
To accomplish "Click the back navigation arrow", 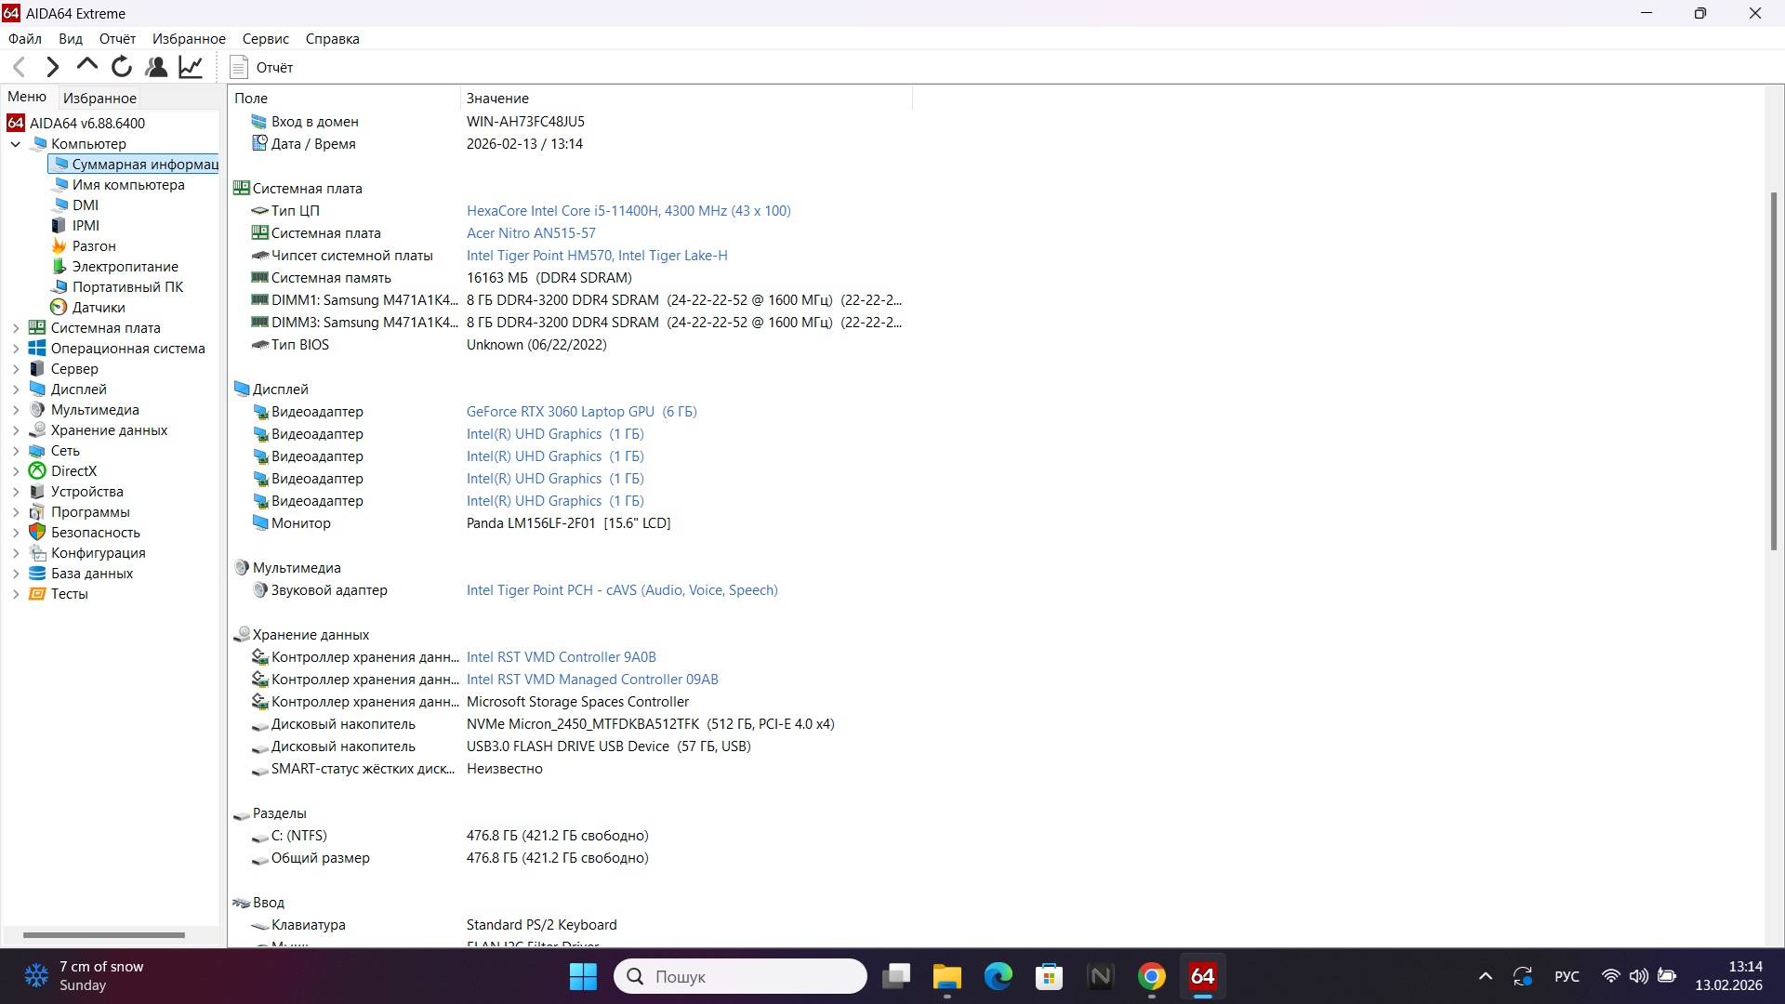I will 19,66.
